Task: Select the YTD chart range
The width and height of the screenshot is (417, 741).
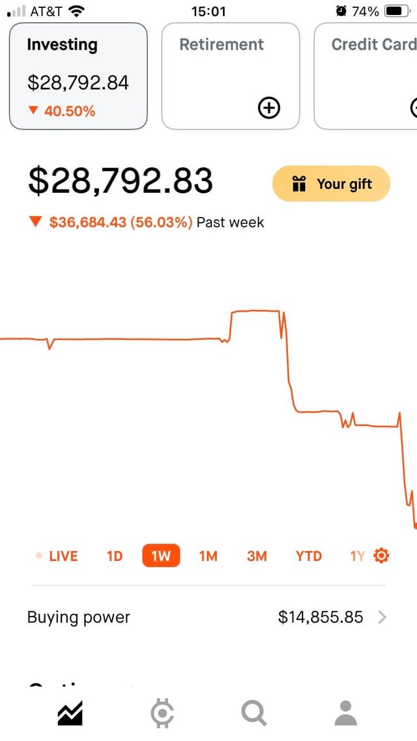Action: 308,556
